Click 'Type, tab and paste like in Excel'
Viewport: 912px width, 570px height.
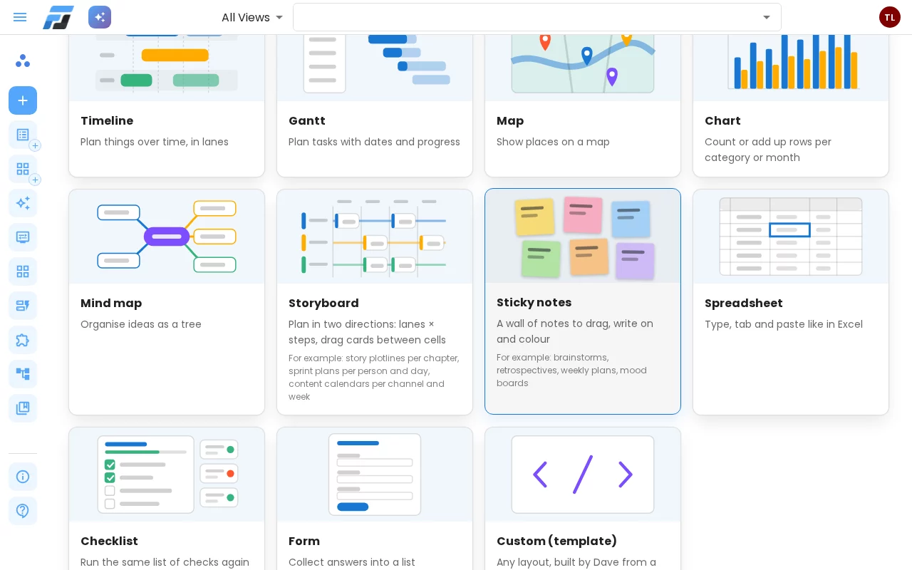pos(784,324)
